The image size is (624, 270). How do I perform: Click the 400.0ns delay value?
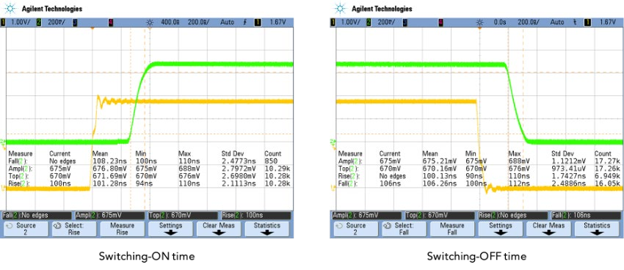pyautogui.click(x=170, y=22)
